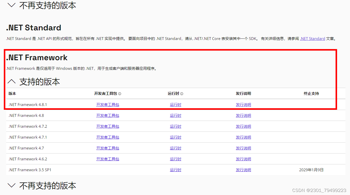Open 运行时 link for .NET Framework 4.7.2

(x=176, y=126)
